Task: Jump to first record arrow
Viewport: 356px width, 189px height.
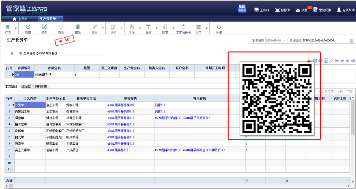Action: [337, 61]
